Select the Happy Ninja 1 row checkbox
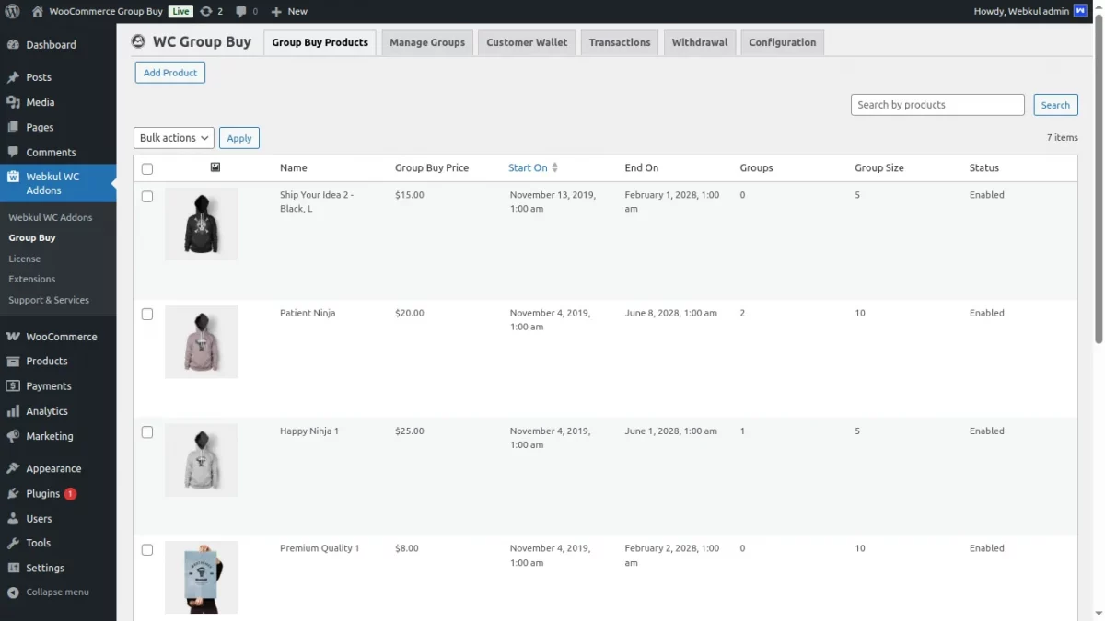The height and width of the screenshot is (621, 1105). (147, 431)
